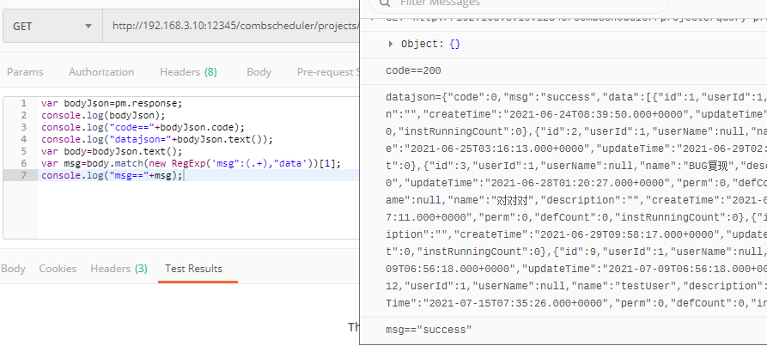Click the code==200 console message
Image resolution: width=767 pixels, height=346 pixels.
tap(413, 71)
